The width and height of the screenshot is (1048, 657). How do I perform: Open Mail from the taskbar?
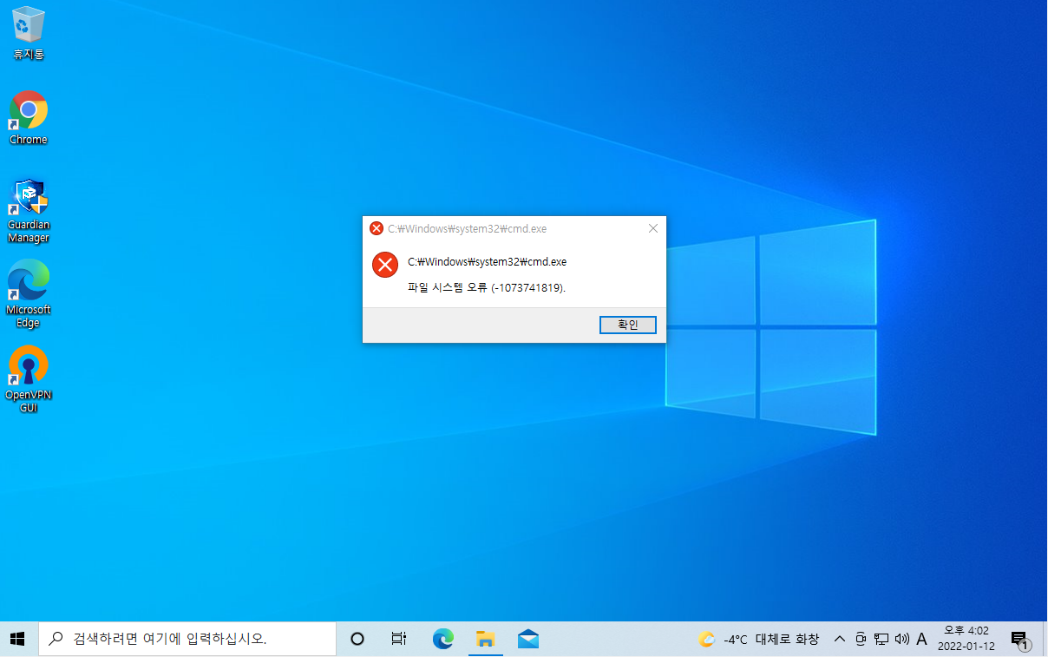(x=528, y=639)
